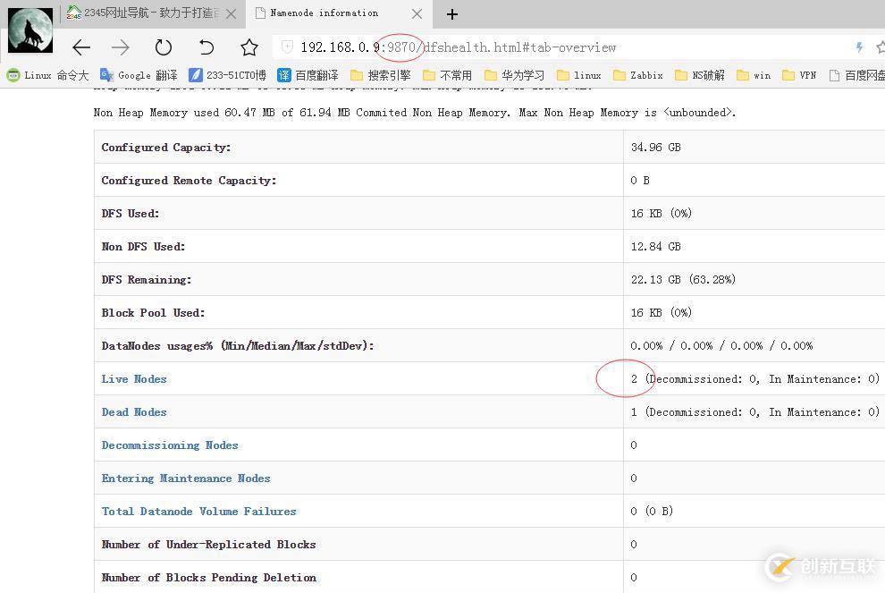Click the 0.00% / 0.00% usages value
The image size is (885, 593).
click(722, 345)
